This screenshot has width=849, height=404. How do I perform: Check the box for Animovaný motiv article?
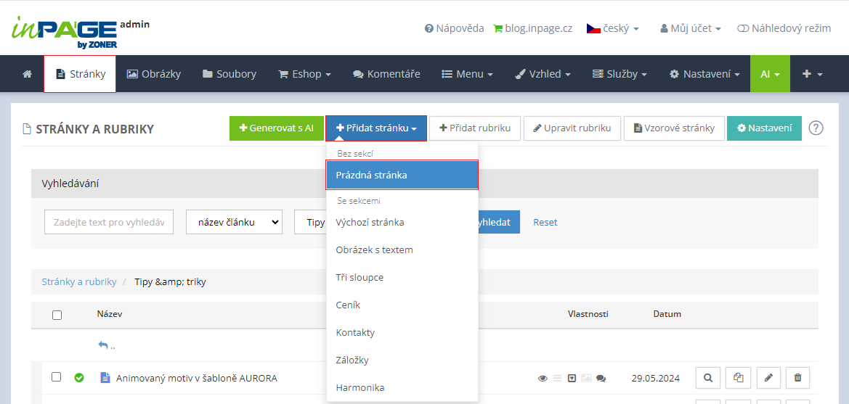click(x=57, y=377)
